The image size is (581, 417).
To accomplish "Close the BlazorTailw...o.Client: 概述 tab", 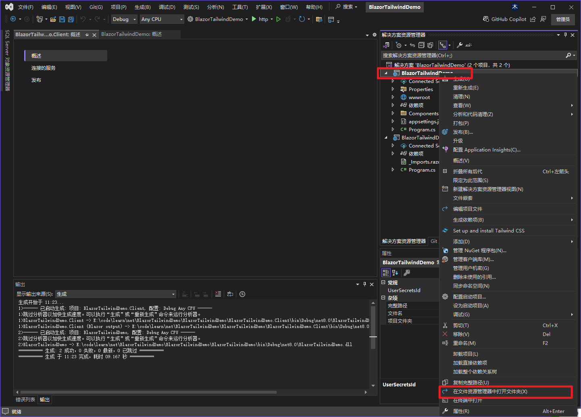I will coord(94,35).
